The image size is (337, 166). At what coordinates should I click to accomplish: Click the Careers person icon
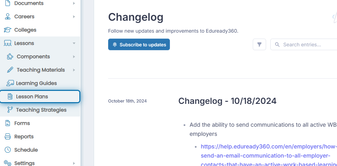tap(7, 16)
